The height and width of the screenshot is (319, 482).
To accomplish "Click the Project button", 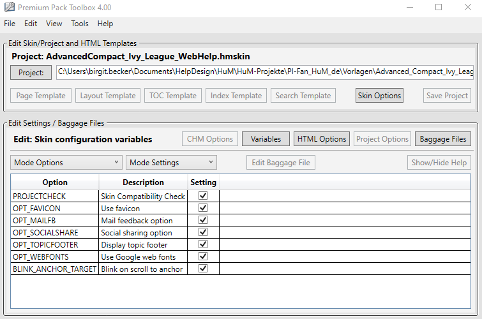I will [x=31, y=73].
